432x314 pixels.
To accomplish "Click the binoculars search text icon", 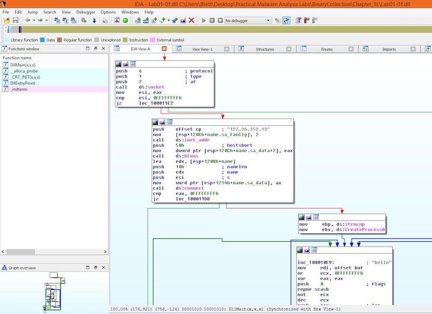I will click(x=65, y=20).
